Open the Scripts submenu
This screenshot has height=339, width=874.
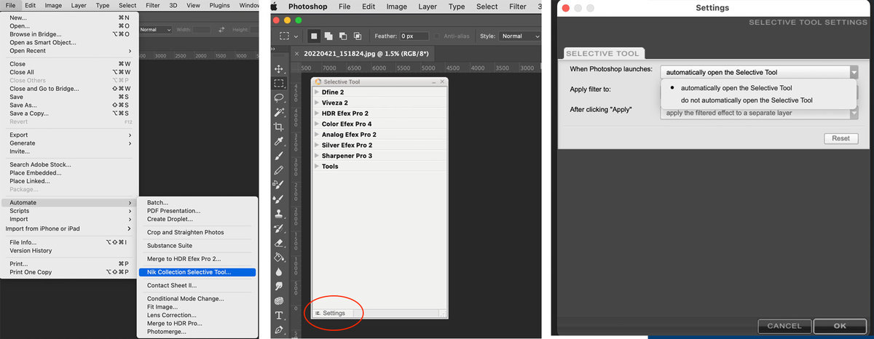(69, 211)
